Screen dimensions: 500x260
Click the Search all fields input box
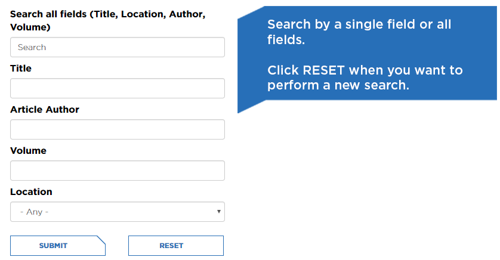(x=117, y=47)
